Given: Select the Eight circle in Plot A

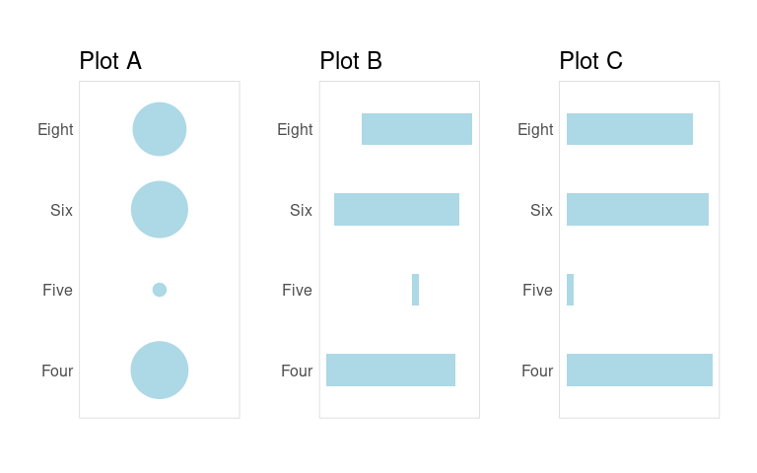Looking at the screenshot, I should (x=160, y=129).
